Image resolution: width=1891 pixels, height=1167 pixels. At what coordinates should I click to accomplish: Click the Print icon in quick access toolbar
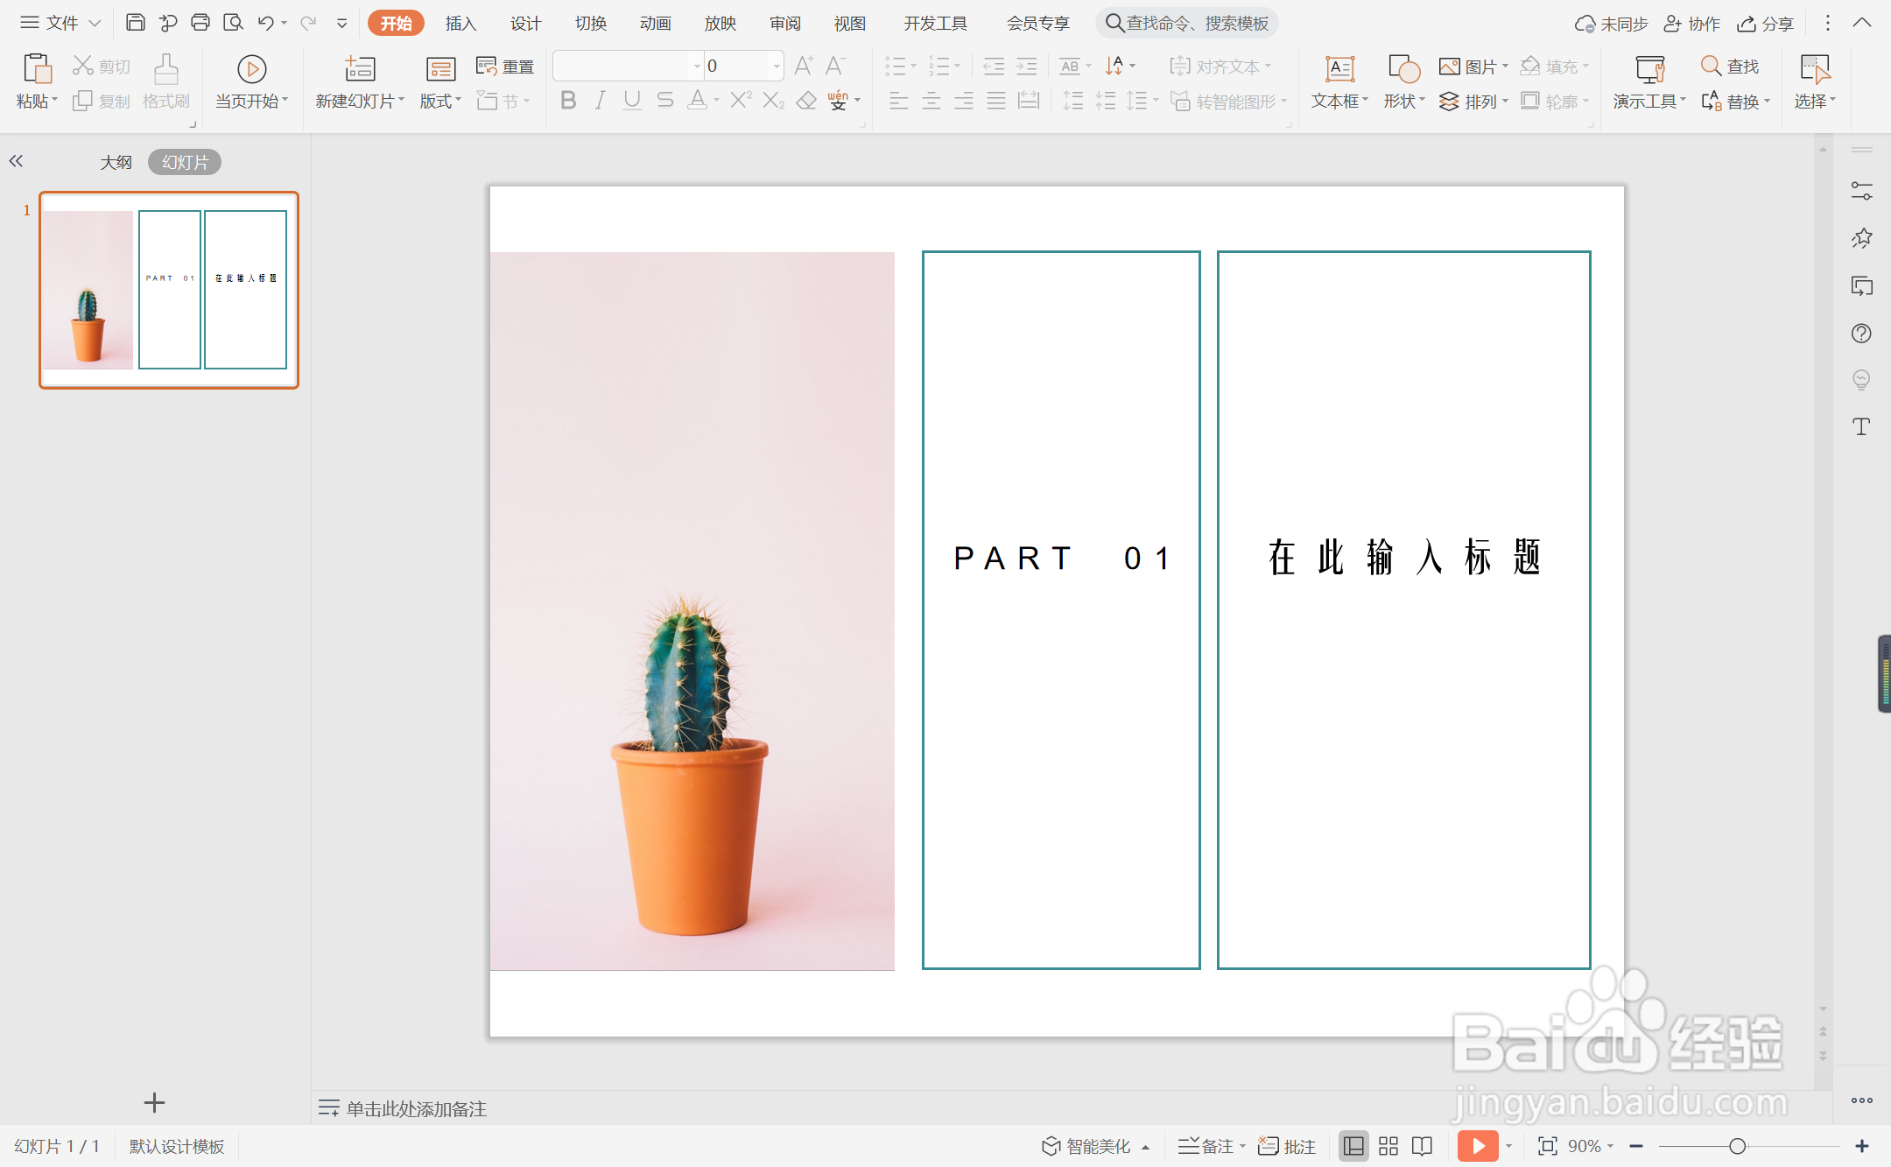click(200, 23)
